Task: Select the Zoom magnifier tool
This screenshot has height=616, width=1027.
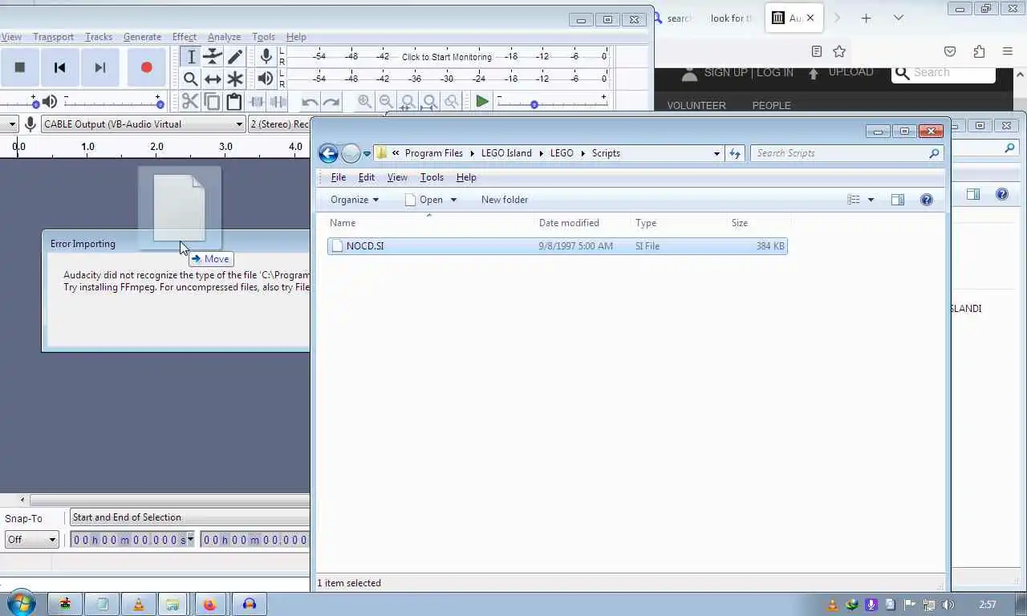Action: [x=191, y=79]
